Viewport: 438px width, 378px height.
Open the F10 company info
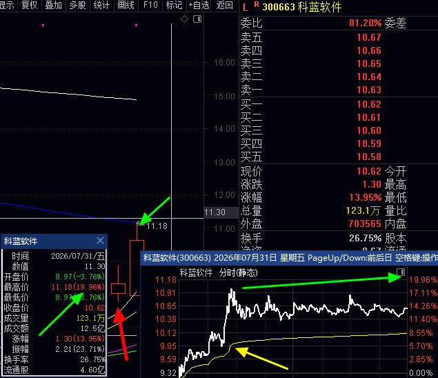tap(150, 5)
